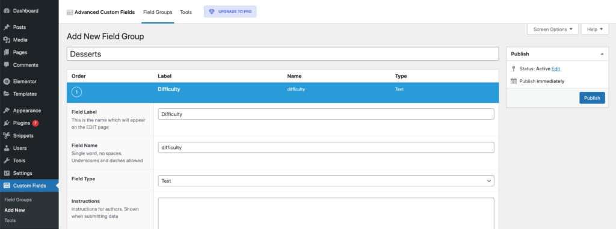The image size is (616, 229).
Task: Click the Upgrade to Pro button
Action: coord(230,12)
